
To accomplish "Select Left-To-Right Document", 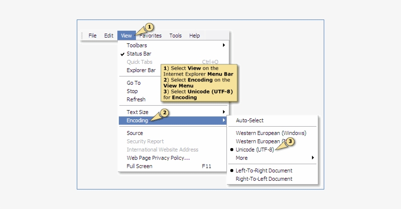I will (x=272, y=171).
